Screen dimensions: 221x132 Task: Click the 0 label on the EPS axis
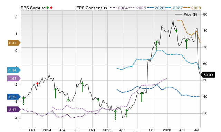[x=17, y=51]
